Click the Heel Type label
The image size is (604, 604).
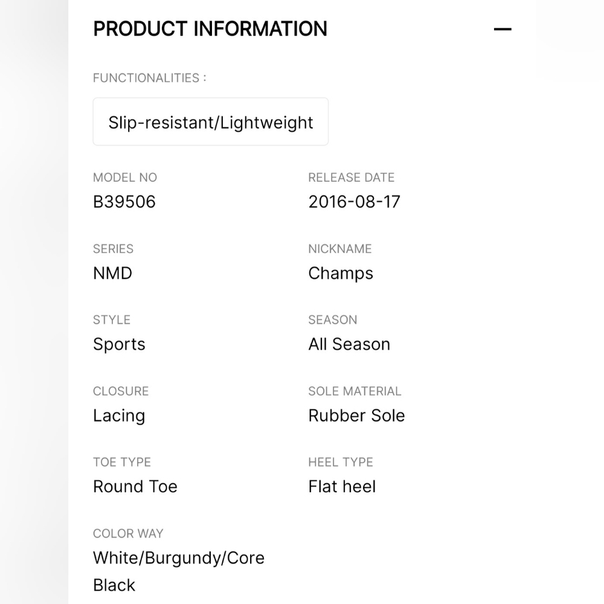pos(341,462)
